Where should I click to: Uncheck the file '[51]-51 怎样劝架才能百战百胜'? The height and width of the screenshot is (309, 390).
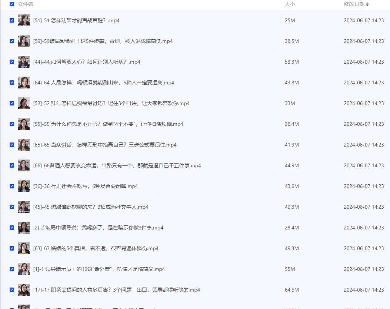(12, 20)
